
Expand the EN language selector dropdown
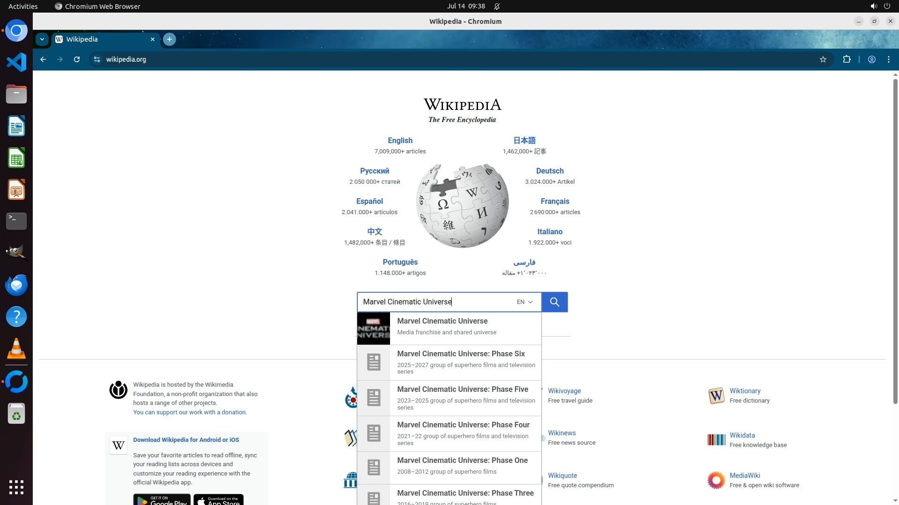(524, 302)
